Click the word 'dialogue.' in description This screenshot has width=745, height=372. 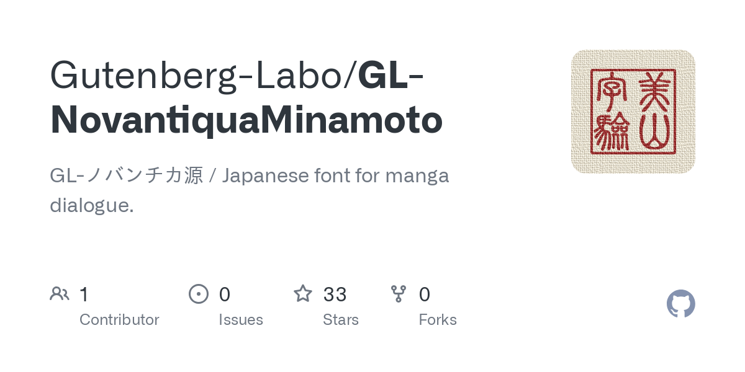click(x=92, y=205)
